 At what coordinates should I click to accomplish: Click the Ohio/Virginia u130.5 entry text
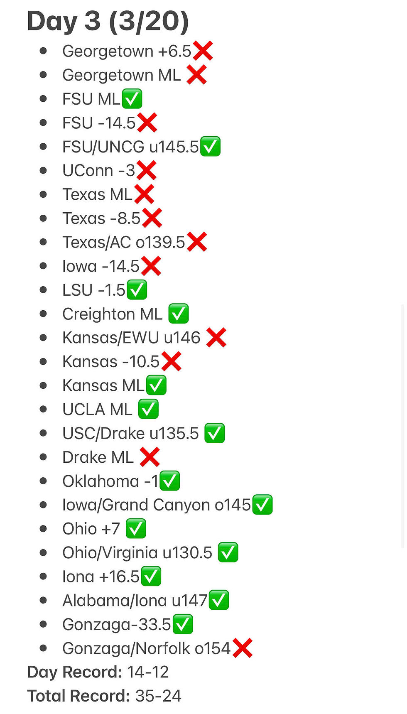[137, 553]
